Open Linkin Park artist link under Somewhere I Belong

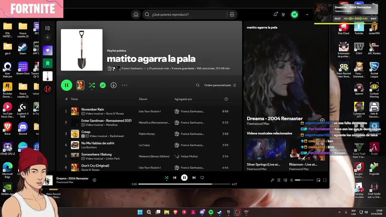pyautogui.click(x=113, y=159)
